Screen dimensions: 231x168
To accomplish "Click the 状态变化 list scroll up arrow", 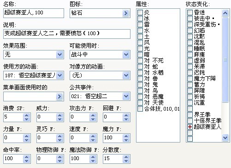I will 225,13.
